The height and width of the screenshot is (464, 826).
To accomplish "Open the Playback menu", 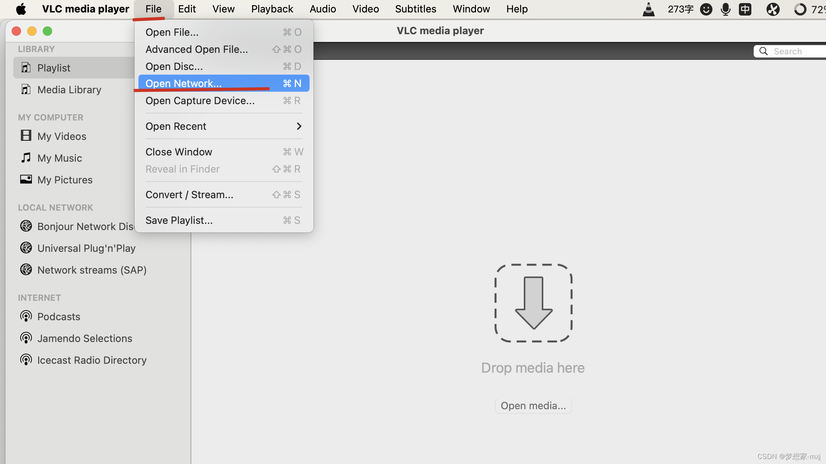I will (272, 9).
